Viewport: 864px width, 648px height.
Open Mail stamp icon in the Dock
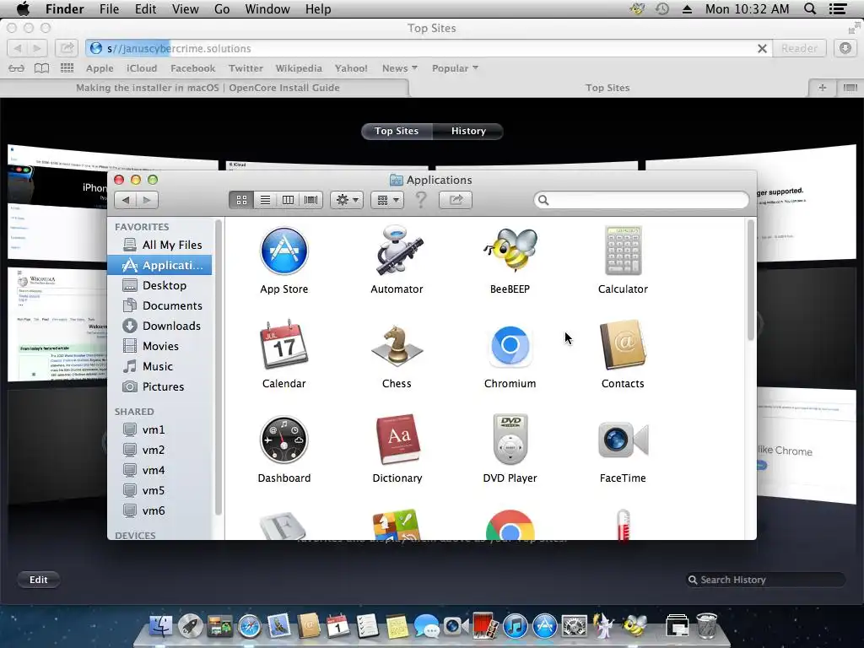point(278,627)
